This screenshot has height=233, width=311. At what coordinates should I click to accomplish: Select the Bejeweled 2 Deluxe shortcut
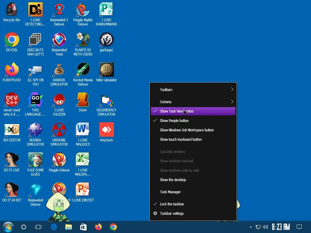click(x=59, y=9)
